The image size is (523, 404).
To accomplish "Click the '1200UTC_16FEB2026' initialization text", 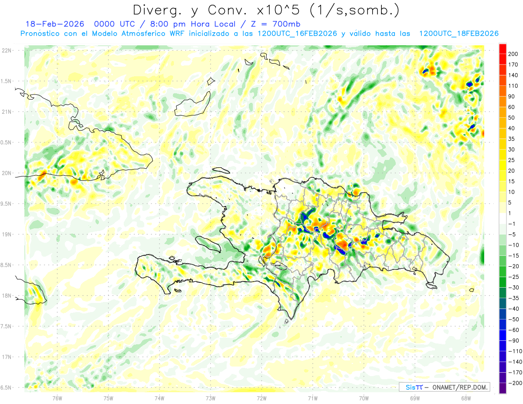I will (298, 34).
